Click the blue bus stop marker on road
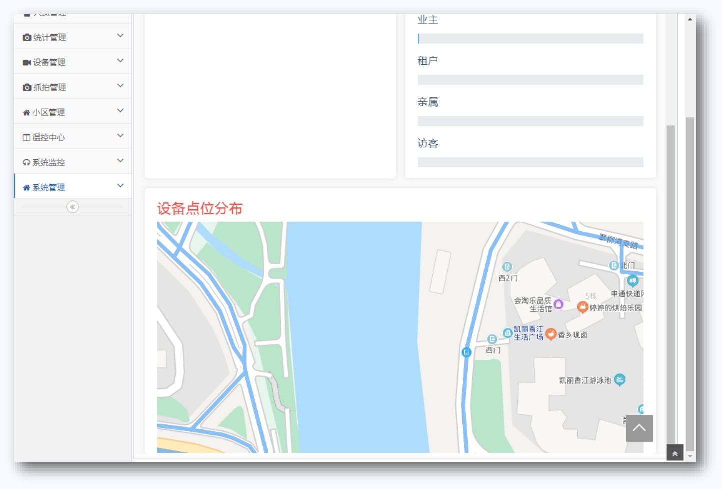 pyautogui.click(x=466, y=352)
